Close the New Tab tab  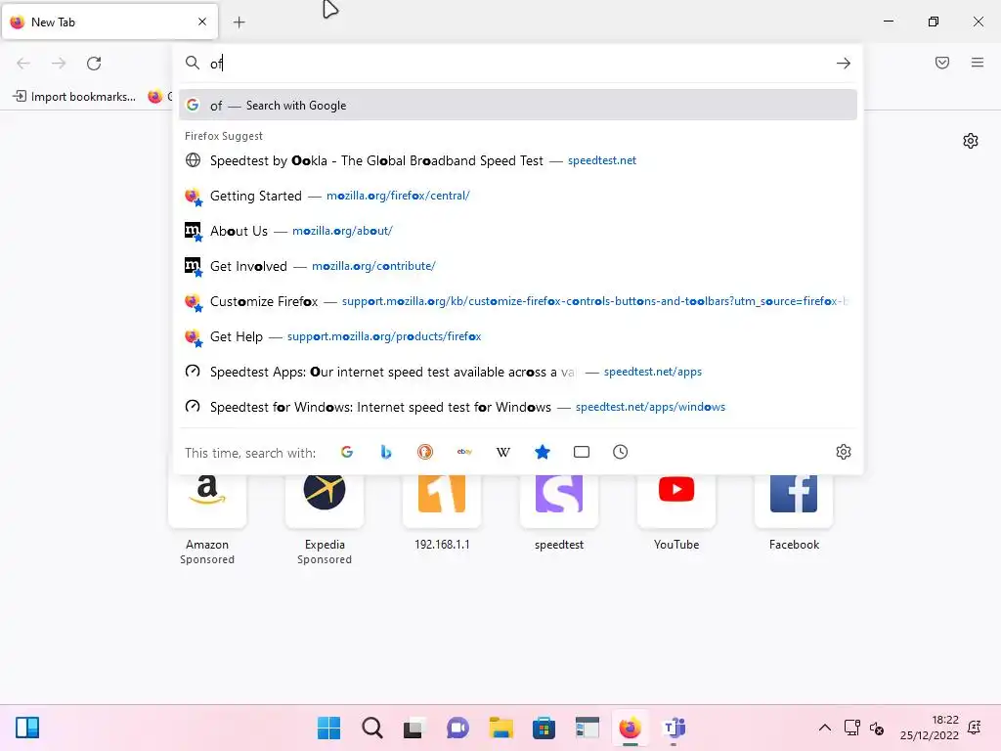click(202, 22)
